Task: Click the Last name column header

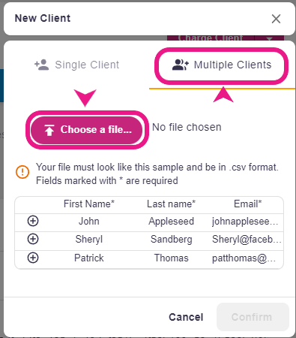Action: tap(171, 204)
